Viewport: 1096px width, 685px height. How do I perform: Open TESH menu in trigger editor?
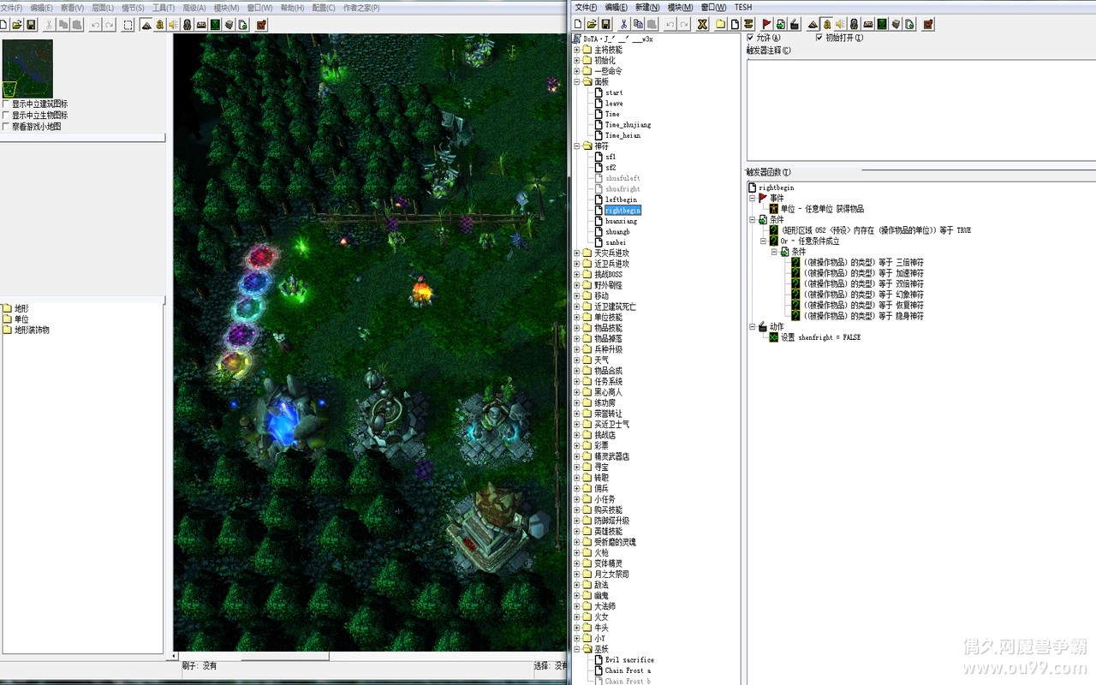[742, 8]
